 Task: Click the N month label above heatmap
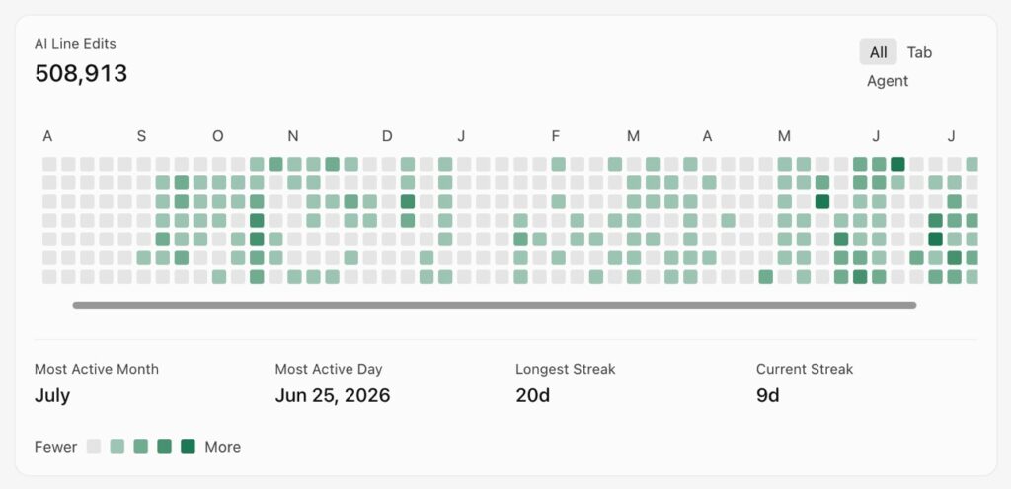point(293,136)
